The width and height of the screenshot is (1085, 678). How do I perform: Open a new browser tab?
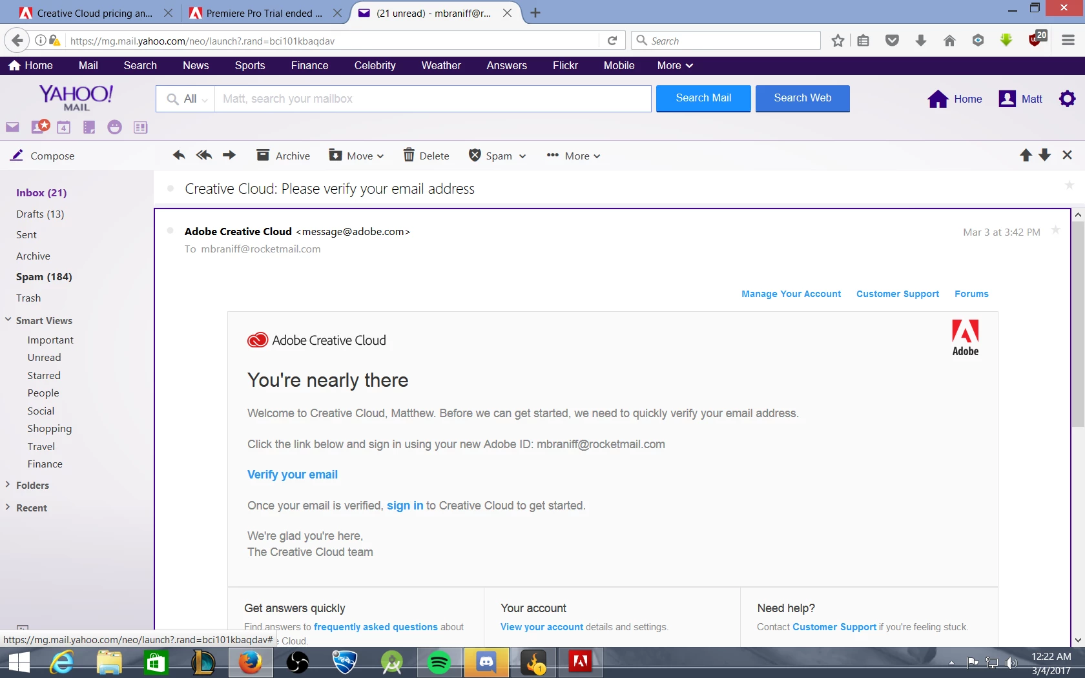pyautogui.click(x=535, y=12)
